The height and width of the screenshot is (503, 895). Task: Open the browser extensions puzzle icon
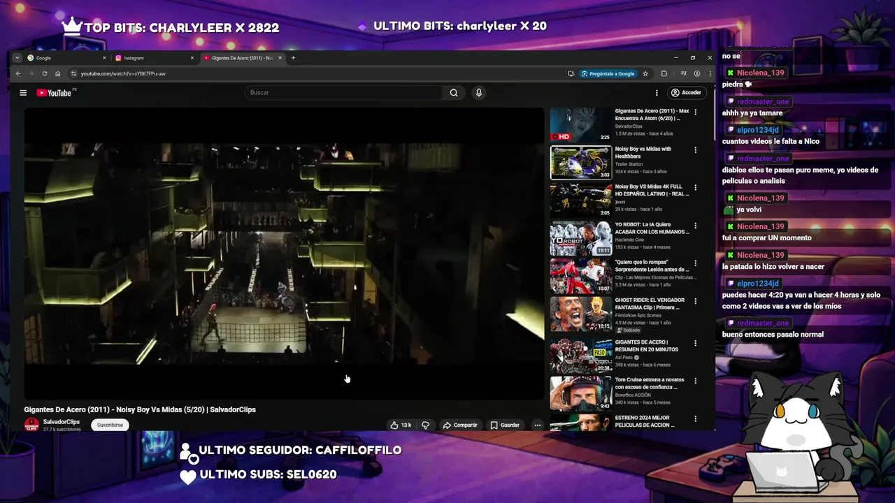(x=664, y=73)
